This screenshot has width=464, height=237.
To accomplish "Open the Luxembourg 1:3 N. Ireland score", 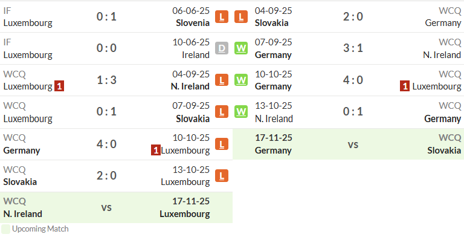I will click(x=106, y=80).
